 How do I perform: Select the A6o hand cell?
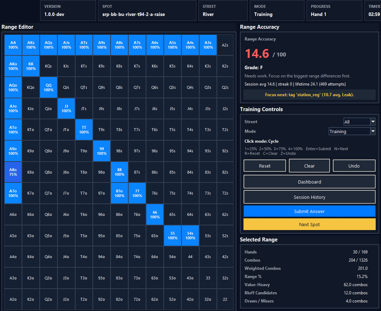coord(13,214)
